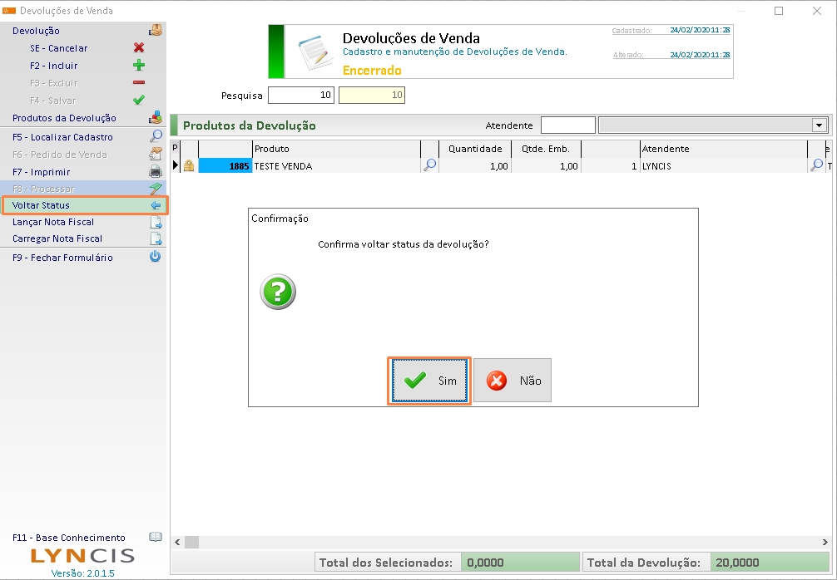The height and width of the screenshot is (580, 837).
Task: Click the Pesquisa input field
Action: tap(301, 96)
